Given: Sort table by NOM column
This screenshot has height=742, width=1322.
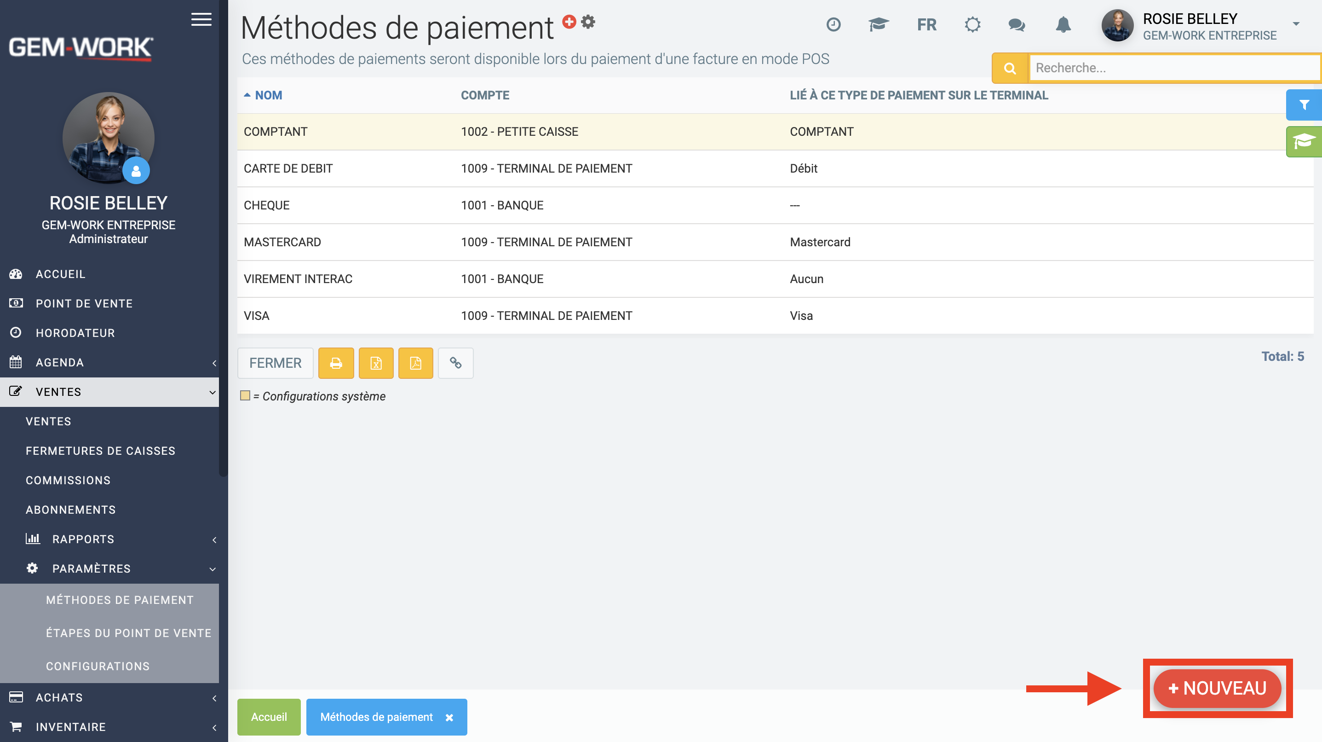Looking at the screenshot, I should click(x=268, y=95).
